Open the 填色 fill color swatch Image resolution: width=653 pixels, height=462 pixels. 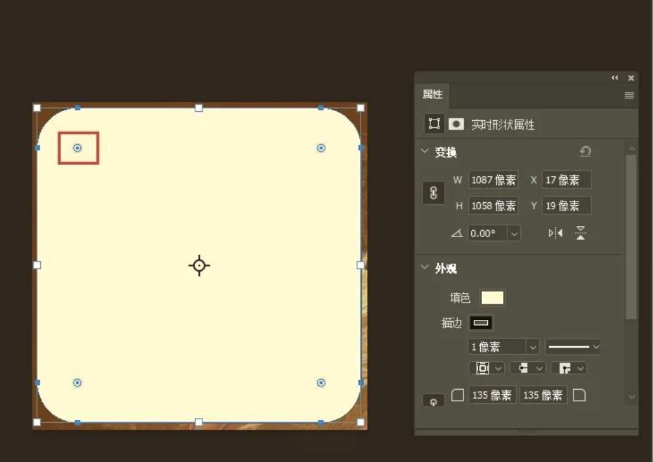[x=493, y=298]
